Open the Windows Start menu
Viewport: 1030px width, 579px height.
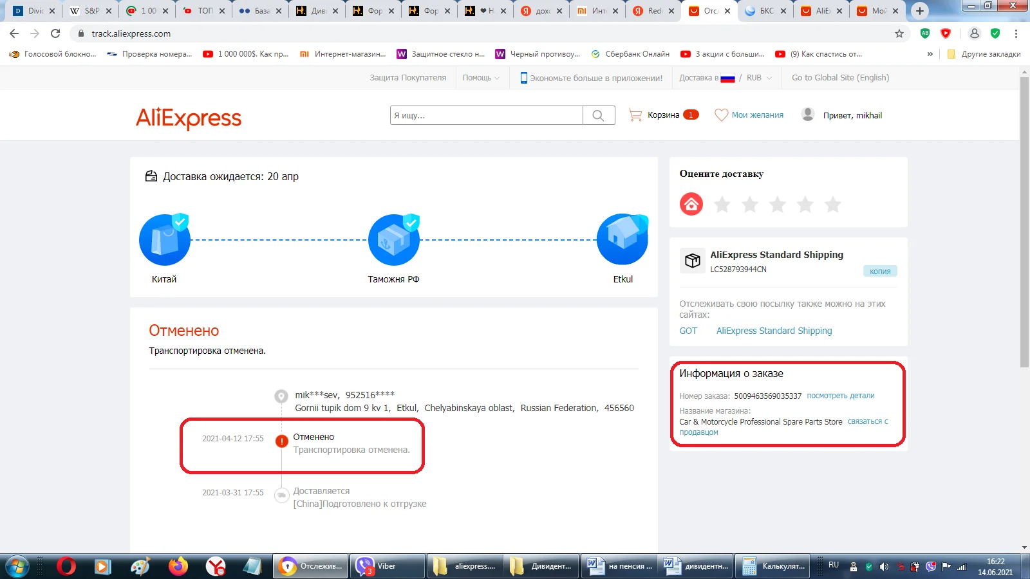[17, 566]
